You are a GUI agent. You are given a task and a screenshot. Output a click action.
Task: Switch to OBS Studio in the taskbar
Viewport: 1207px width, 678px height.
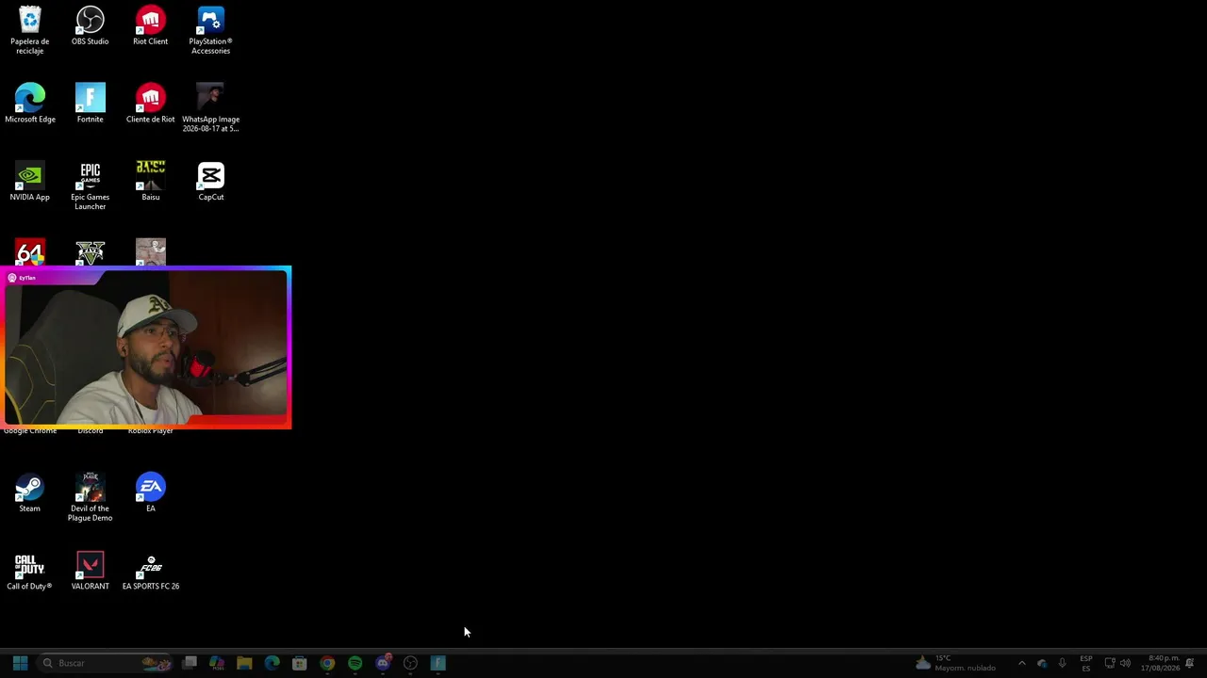click(x=410, y=663)
